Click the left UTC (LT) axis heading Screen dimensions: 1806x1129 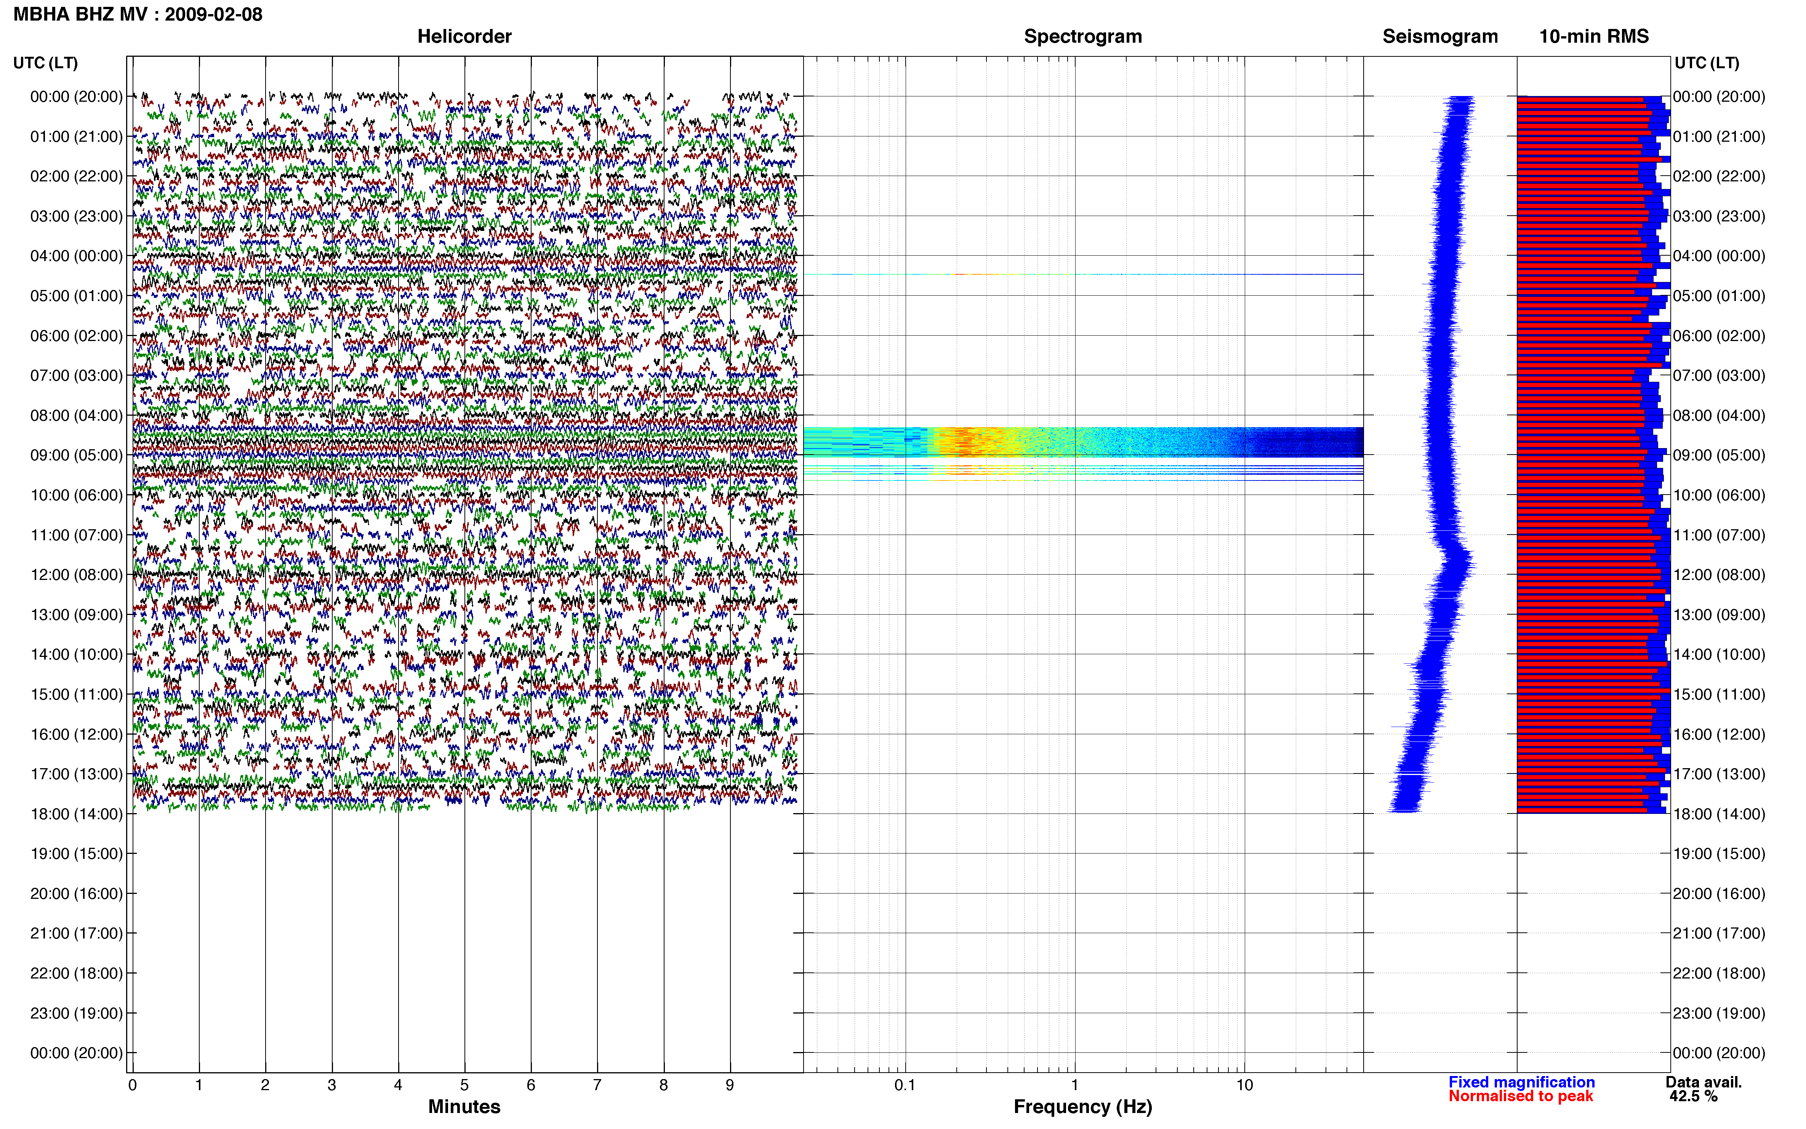[46, 63]
